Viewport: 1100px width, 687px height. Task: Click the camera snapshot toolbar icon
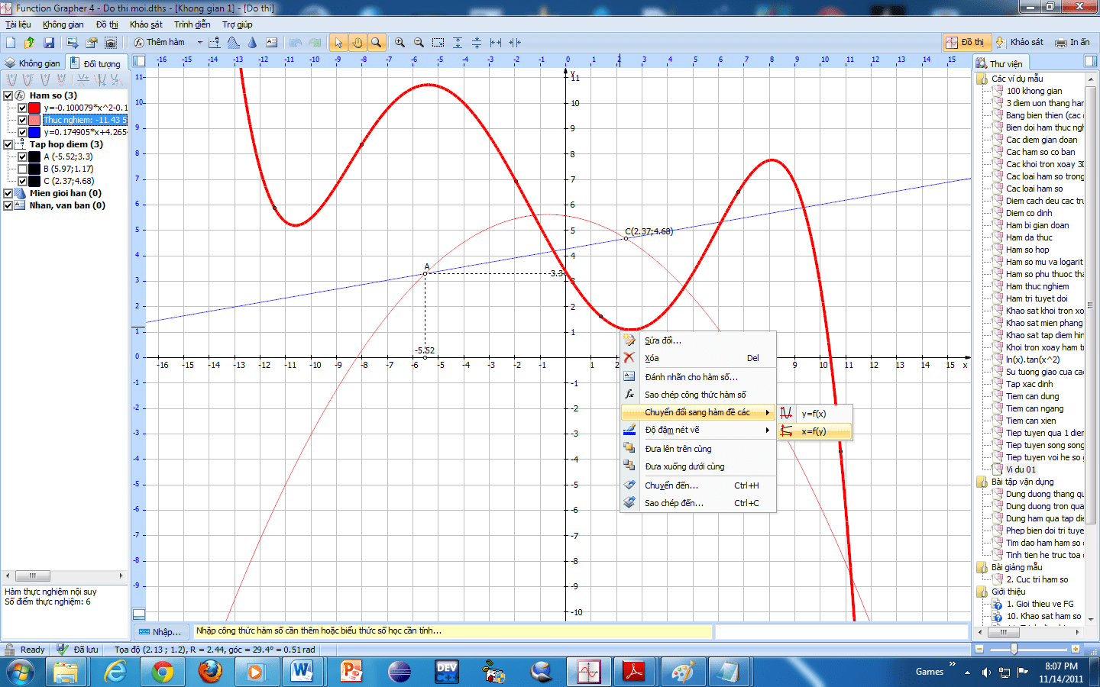pos(111,43)
